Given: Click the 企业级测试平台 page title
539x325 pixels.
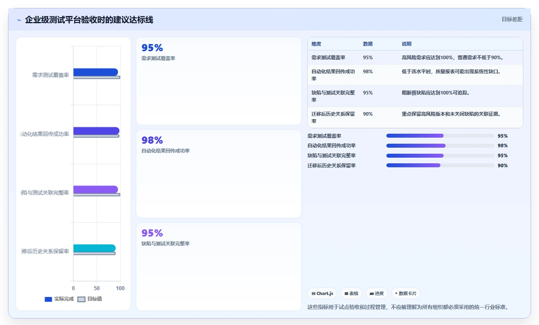Looking at the screenshot, I should click(x=89, y=20).
